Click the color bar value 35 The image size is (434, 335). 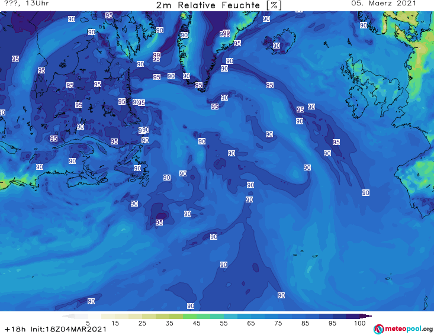[x=169, y=323]
